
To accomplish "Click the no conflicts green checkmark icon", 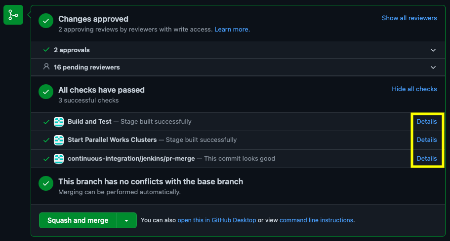I will (46, 183).
